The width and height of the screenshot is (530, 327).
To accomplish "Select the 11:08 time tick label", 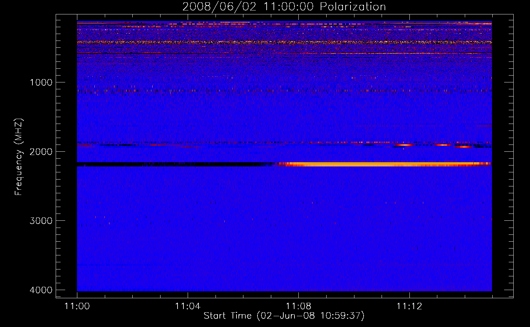I will pos(298,306).
